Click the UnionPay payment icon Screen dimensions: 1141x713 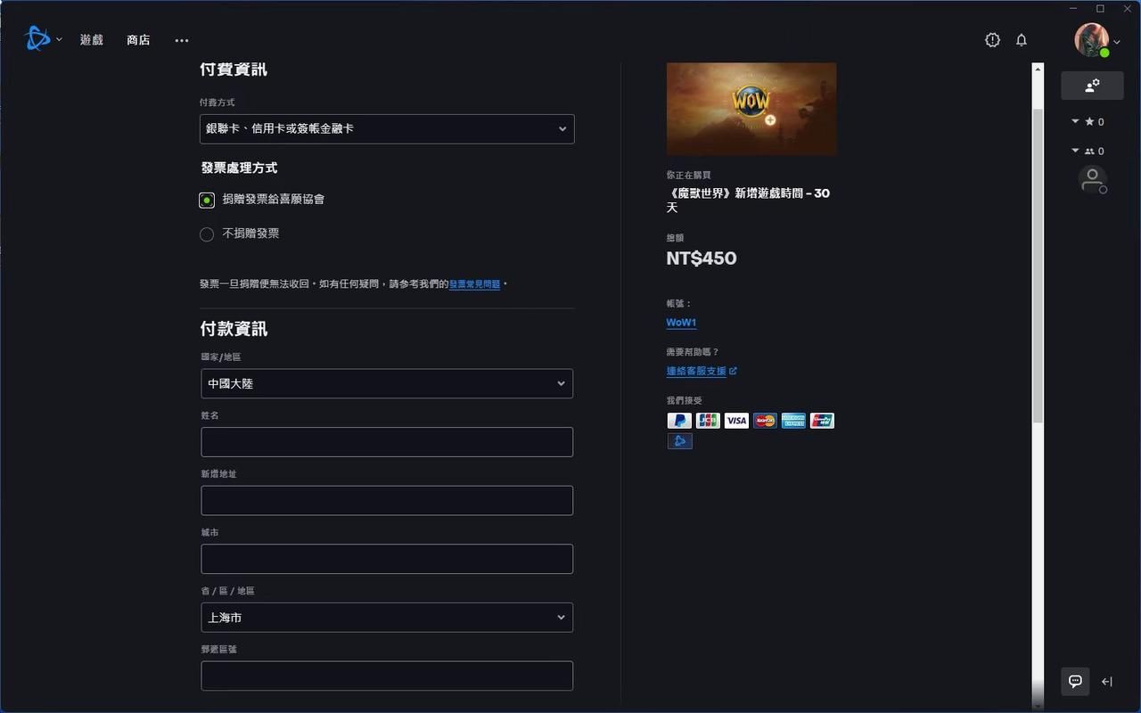(x=822, y=421)
